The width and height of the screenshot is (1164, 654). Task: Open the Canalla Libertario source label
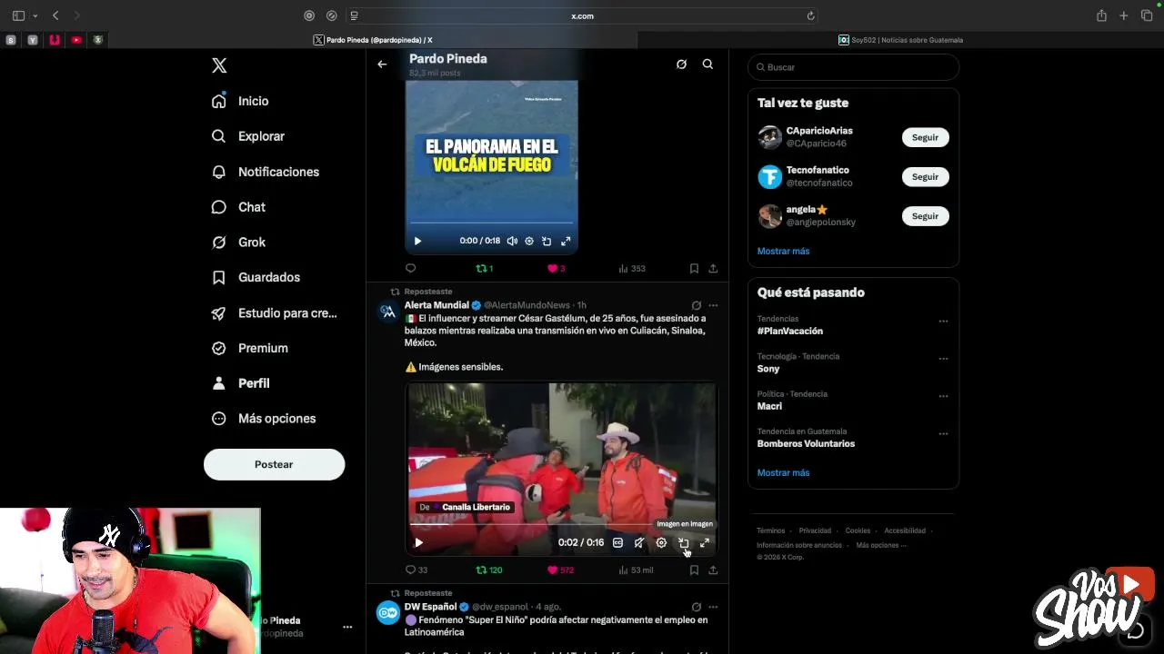coord(467,507)
